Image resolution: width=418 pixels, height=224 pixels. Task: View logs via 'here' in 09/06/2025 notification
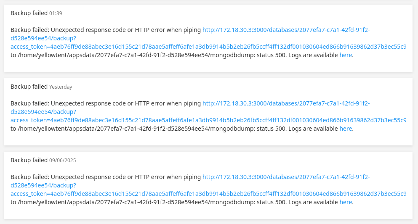tap(346, 202)
